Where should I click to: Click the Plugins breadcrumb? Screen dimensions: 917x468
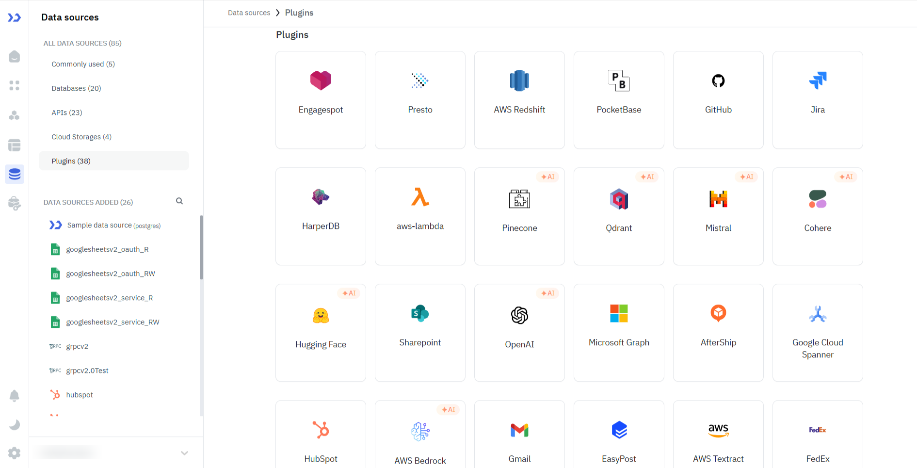[299, 13]
